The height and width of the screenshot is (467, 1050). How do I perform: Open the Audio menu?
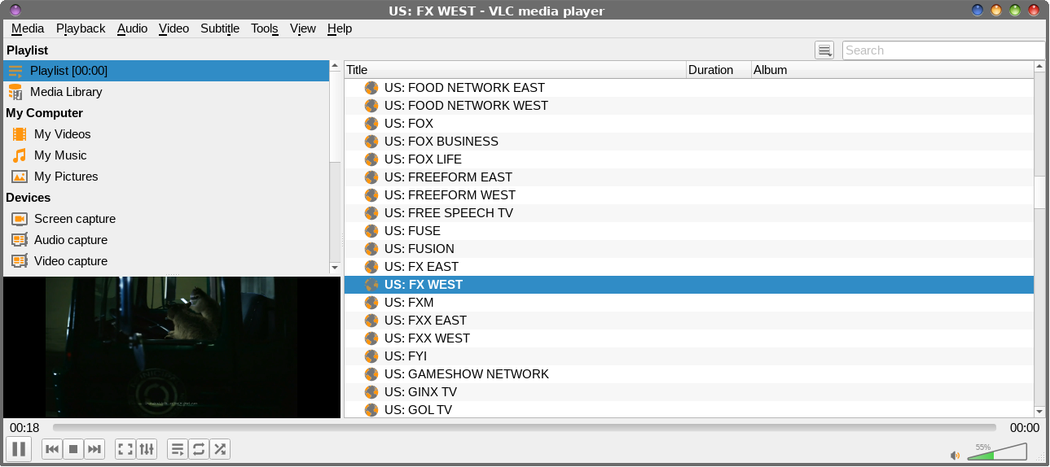click(132, 28)
